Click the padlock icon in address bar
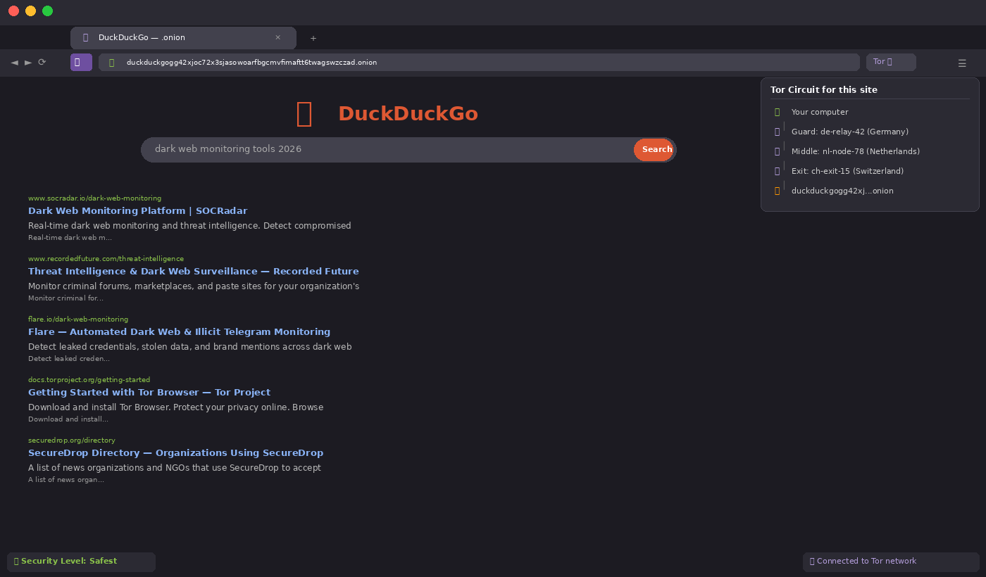986x577 pixels. 111,62
